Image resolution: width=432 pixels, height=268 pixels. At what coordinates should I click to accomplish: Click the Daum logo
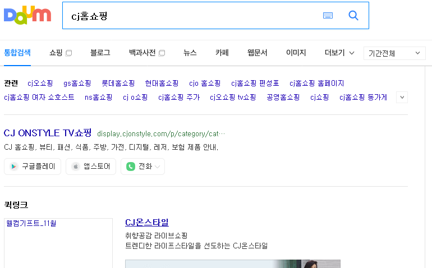point(27,15)
